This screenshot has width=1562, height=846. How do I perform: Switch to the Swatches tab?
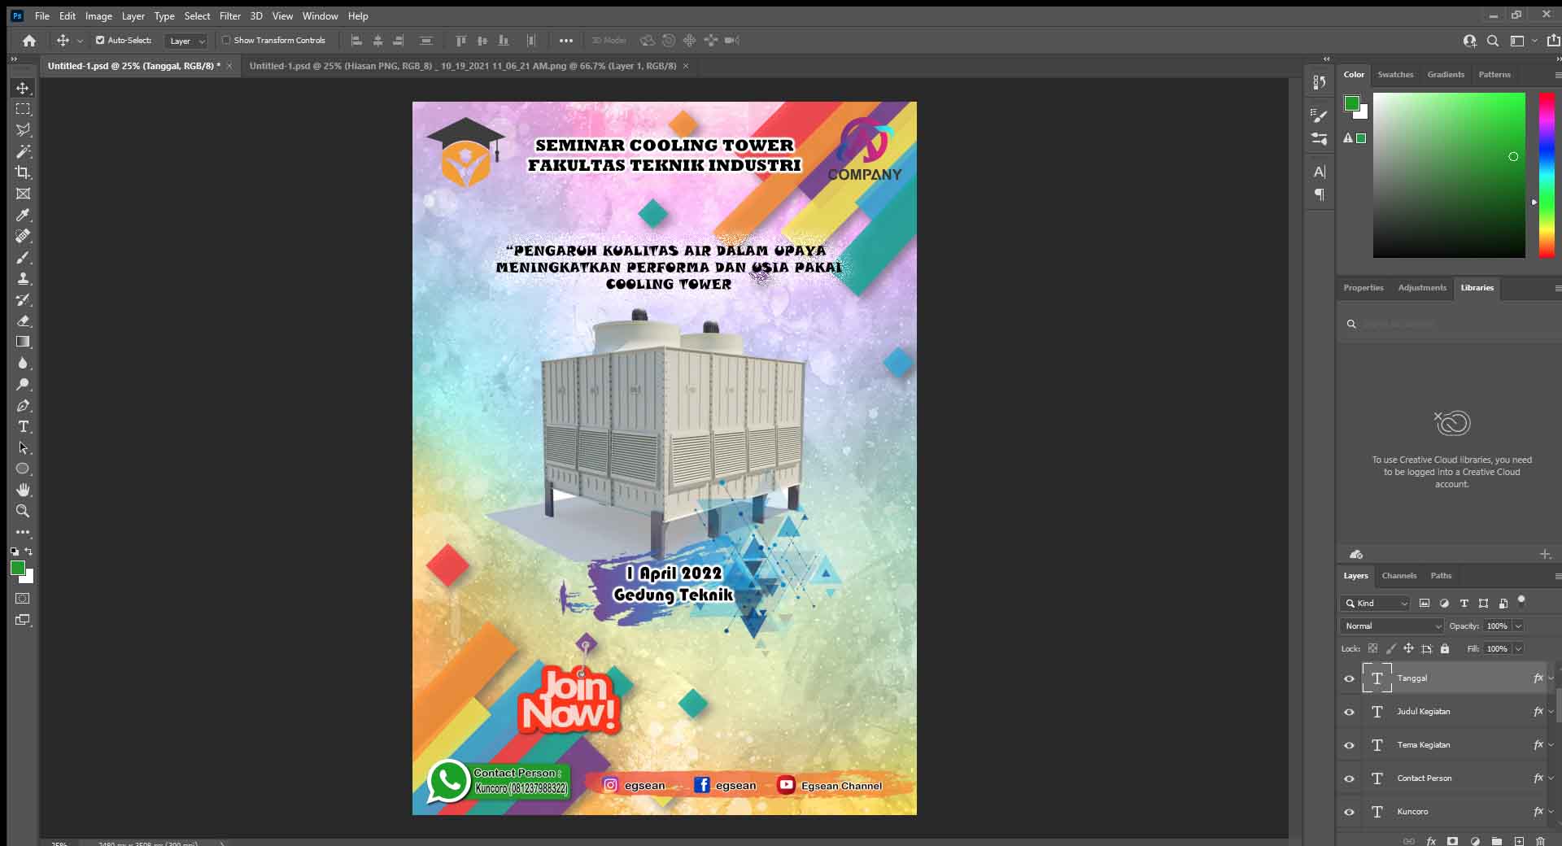click(1395, 74)
